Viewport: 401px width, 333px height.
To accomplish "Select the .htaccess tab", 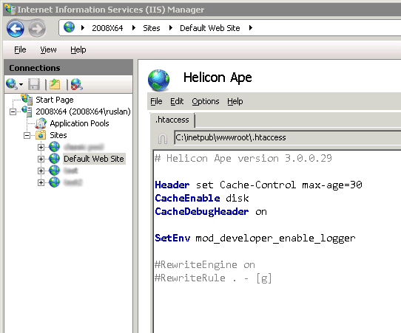I will tap(172, 120).
